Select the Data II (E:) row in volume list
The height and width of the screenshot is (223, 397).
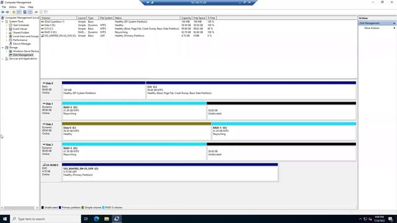(x=128, y=25)
